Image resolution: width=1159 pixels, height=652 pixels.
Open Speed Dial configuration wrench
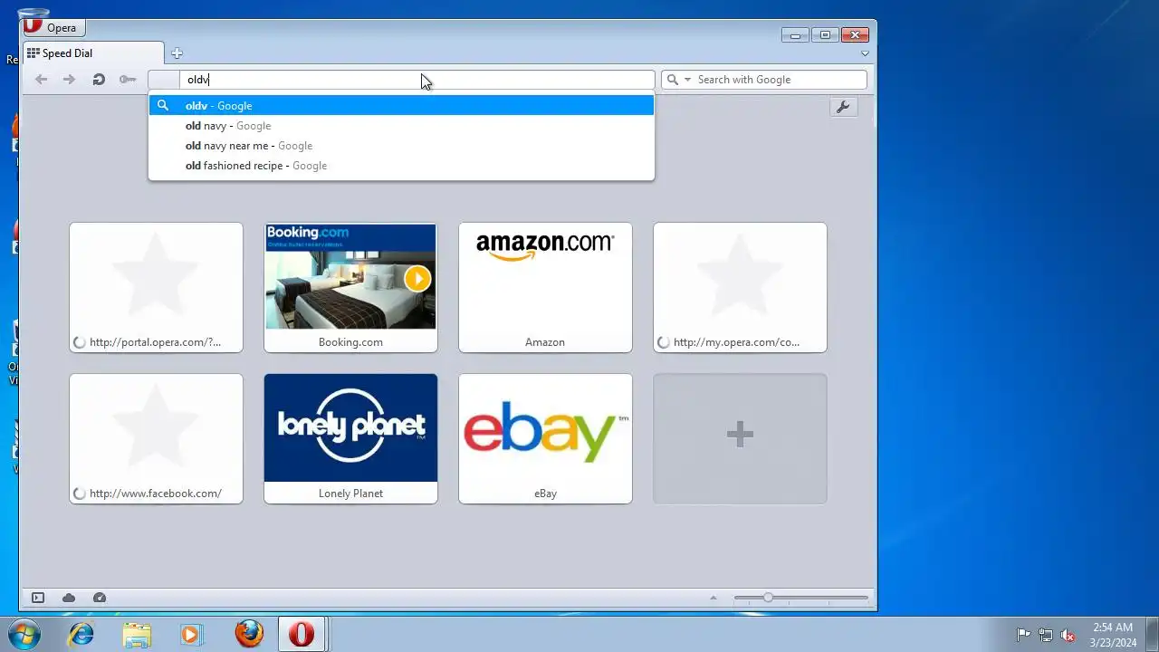click(x=843, y=107)
